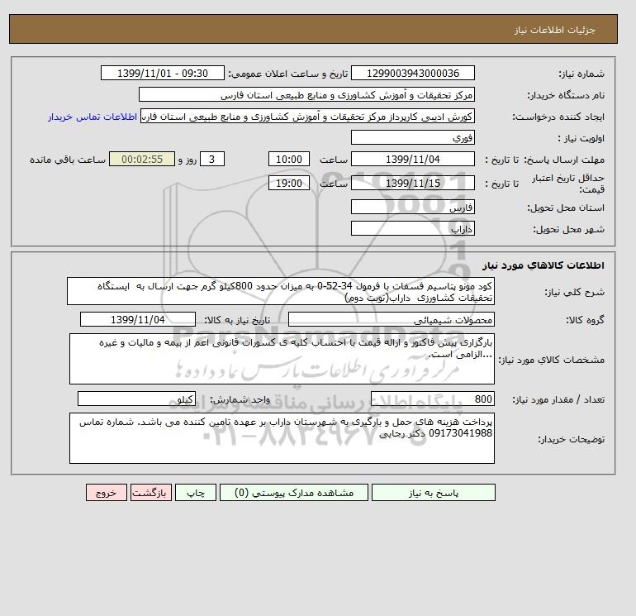The width and height of the screenshot is (636, 616).
Task: Click the اطلاعات کالاهای مورد نیاز section heading
Action: (543, 265)
